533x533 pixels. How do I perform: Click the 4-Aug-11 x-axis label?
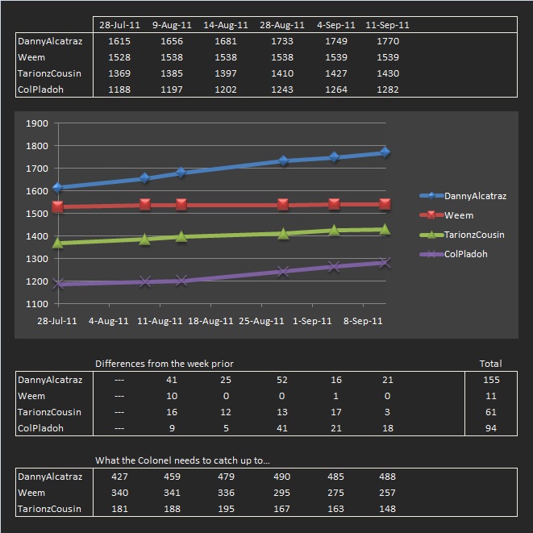[x=108, y=321]
